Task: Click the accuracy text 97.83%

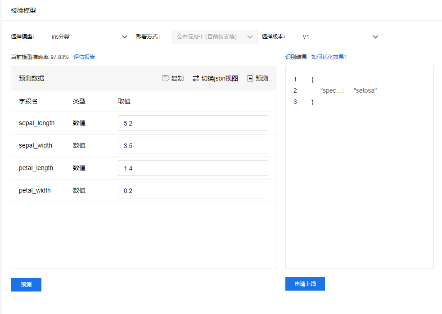Action: (x=59, y=57)
